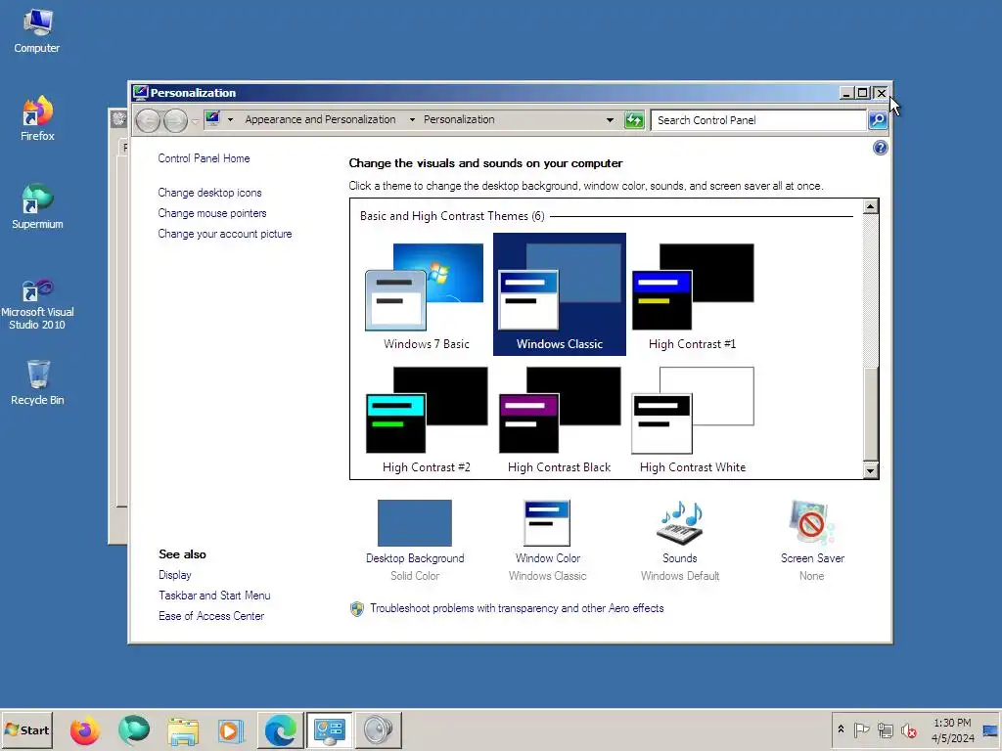The height and width of the screenshot is (751, 1002).
Task: Open Control Panel Home link
Action: click(204, 158)
